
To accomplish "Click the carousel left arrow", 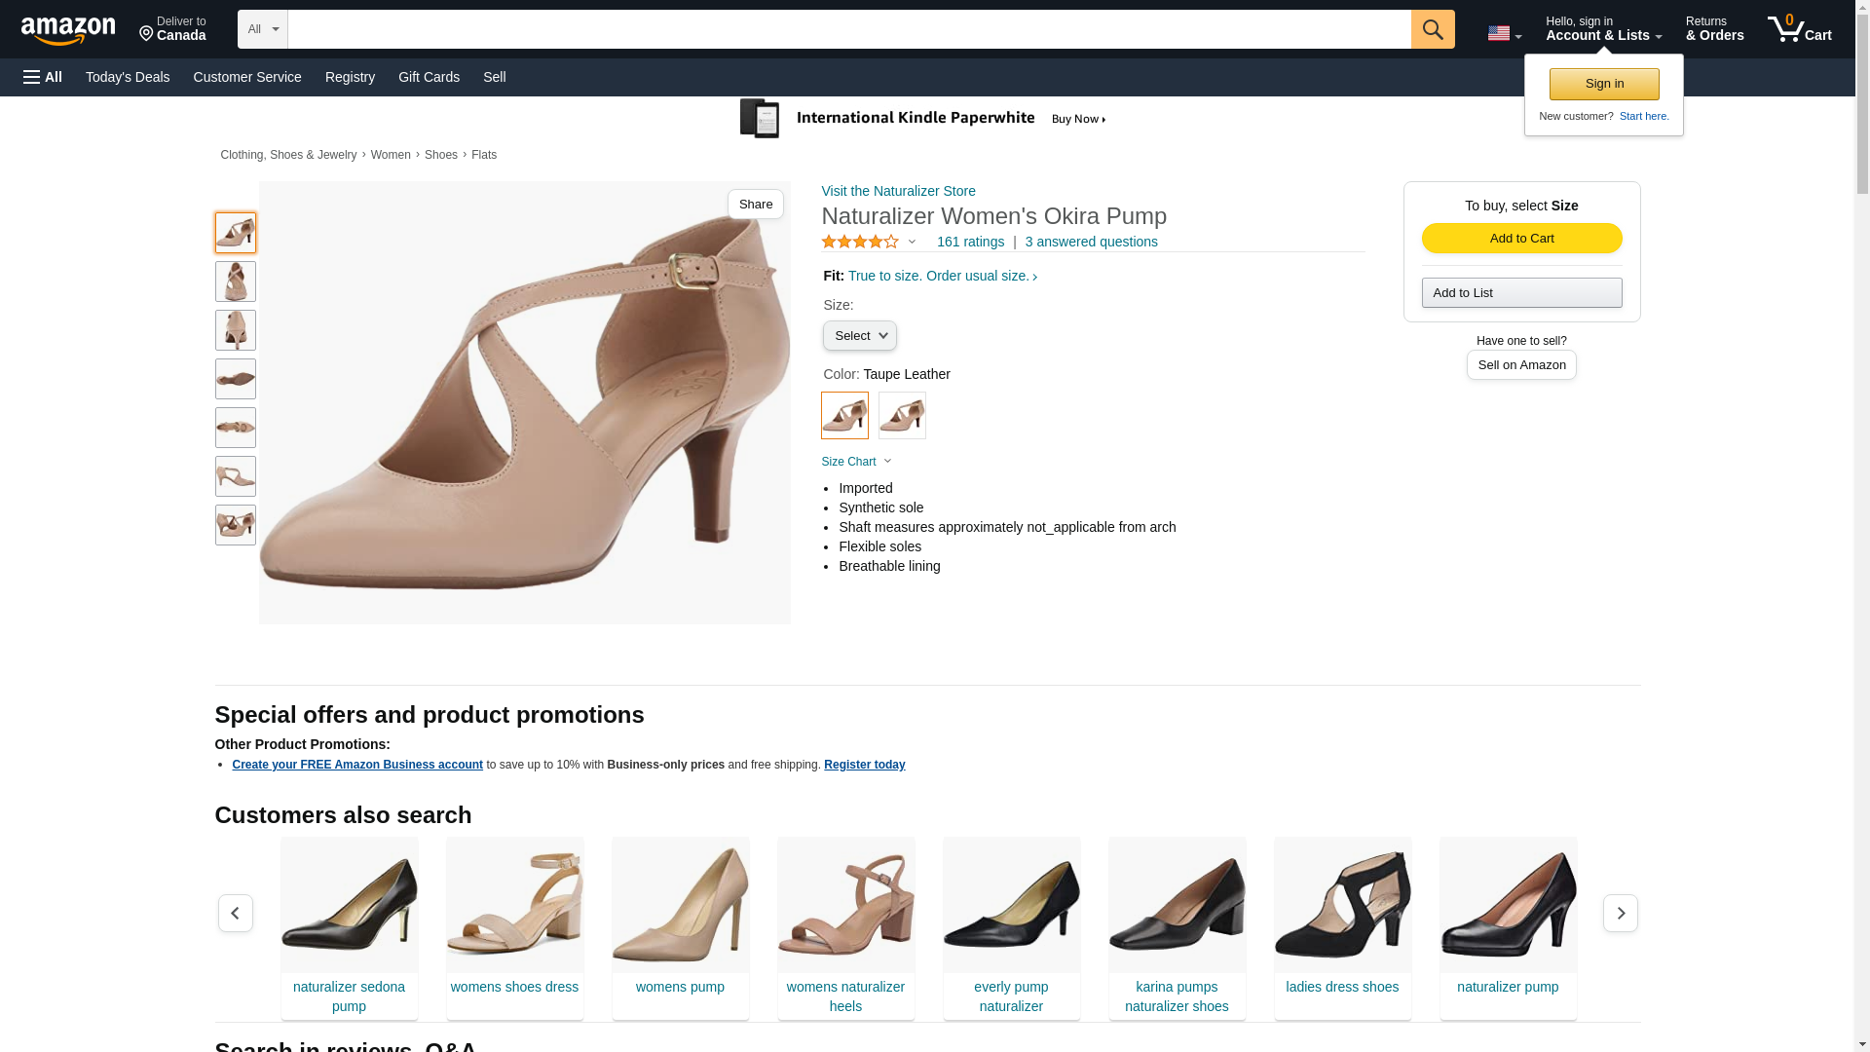I will tap(235, 914).
